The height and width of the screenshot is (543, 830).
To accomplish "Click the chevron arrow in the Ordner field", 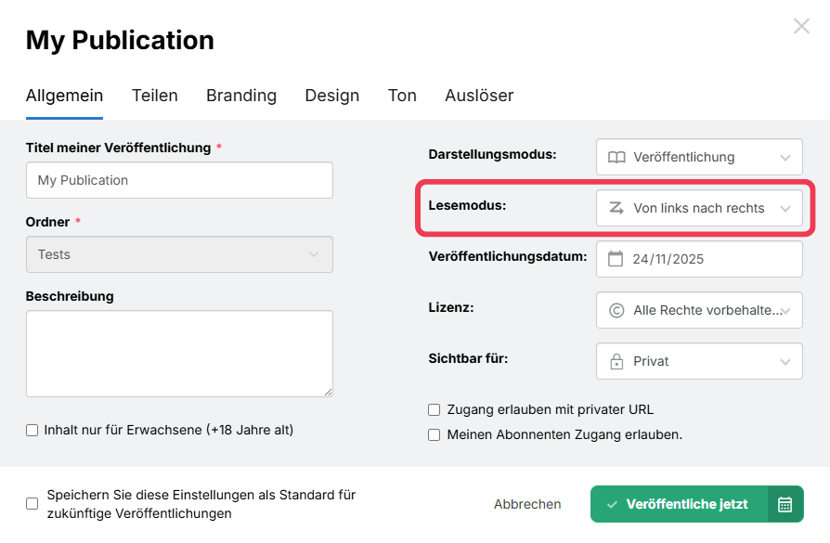I will pos(314,254).
